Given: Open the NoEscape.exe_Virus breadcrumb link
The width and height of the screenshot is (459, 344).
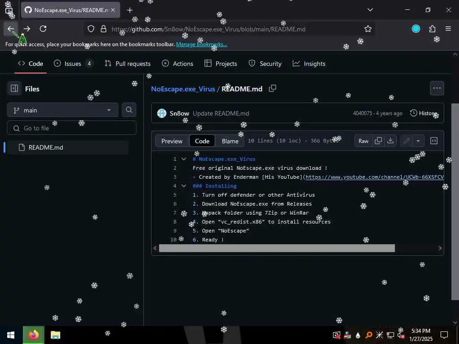Looking at the screenshot, I should (x=183, y=89).
